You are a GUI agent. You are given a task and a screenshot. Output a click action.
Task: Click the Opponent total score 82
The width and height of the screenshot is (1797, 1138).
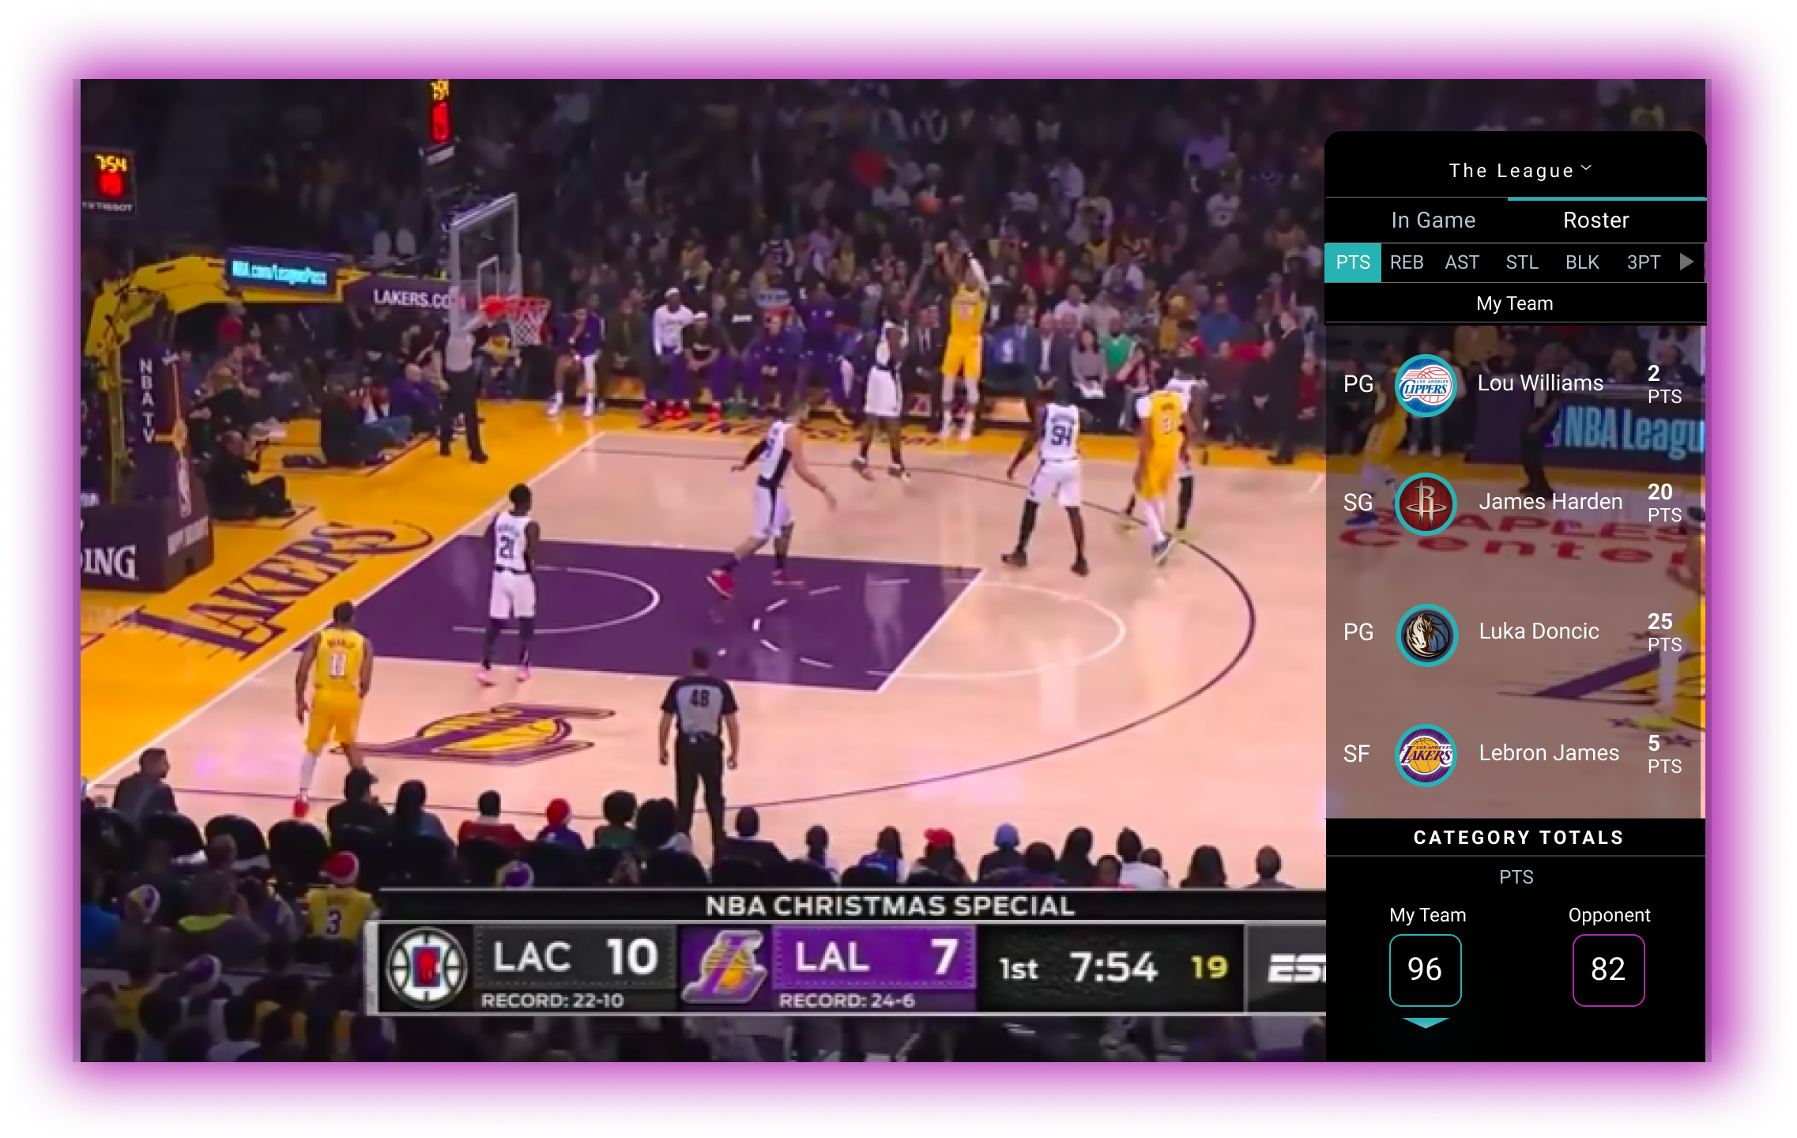(1608, 970)
